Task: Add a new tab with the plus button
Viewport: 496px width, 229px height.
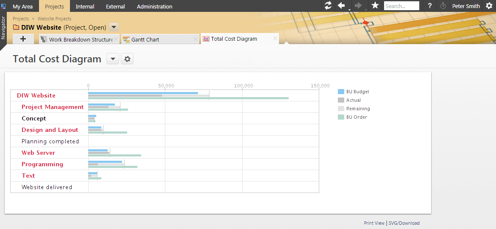Action: (x=23, y=39)
